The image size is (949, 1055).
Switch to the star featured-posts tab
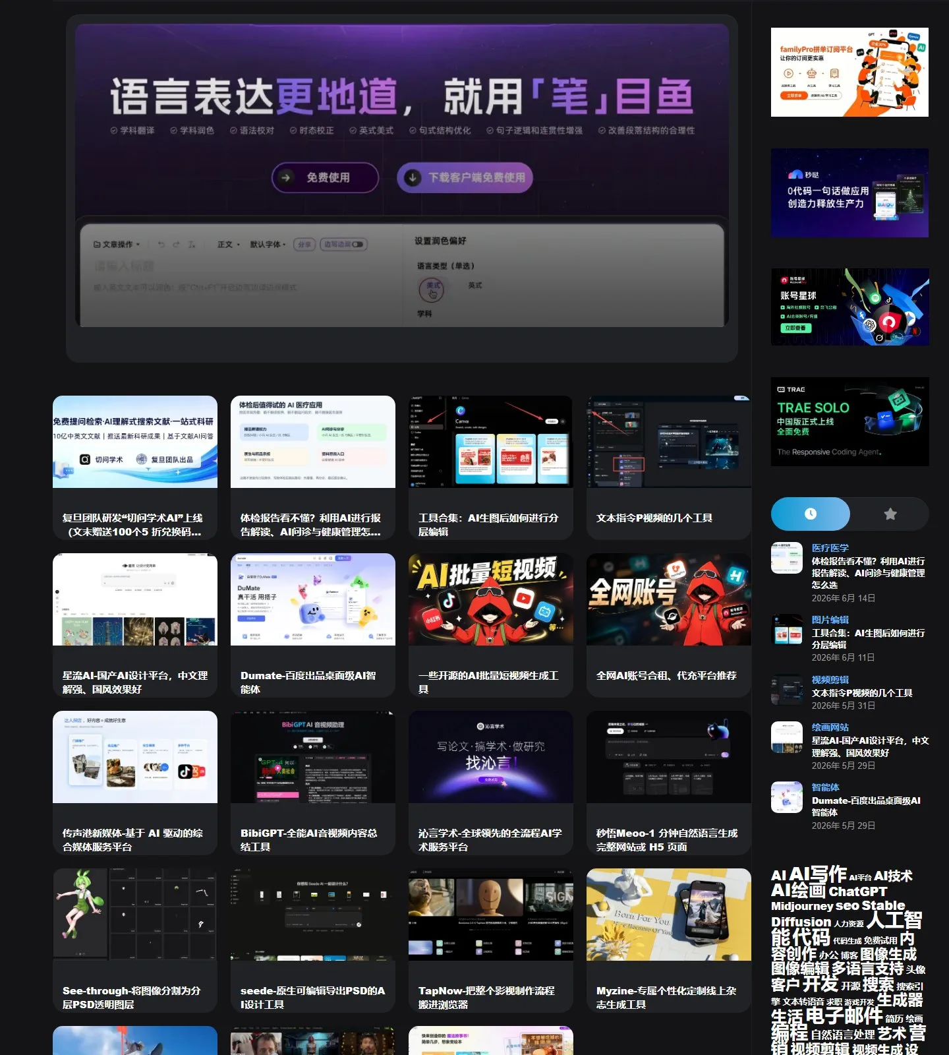[890, 514]
